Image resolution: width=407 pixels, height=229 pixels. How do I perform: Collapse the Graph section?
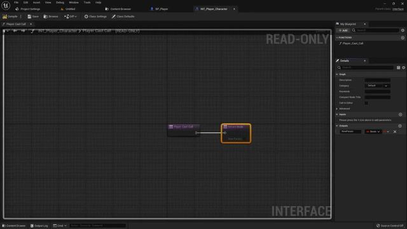point(337,74)
